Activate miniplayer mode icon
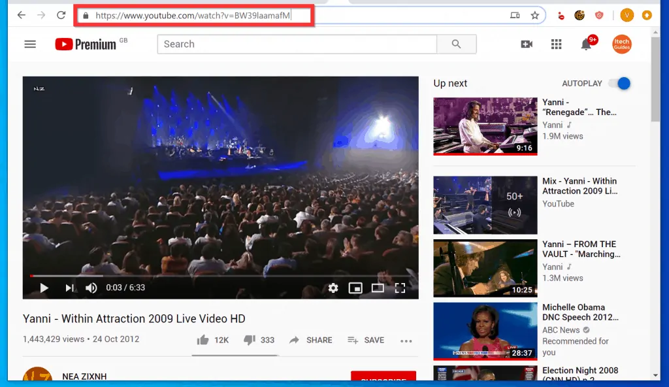The width and height of the screenshot is (669, 387). 355,288
